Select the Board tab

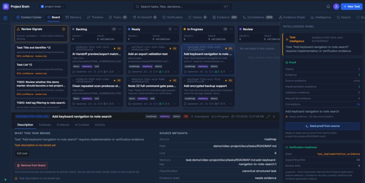[53, 17]
